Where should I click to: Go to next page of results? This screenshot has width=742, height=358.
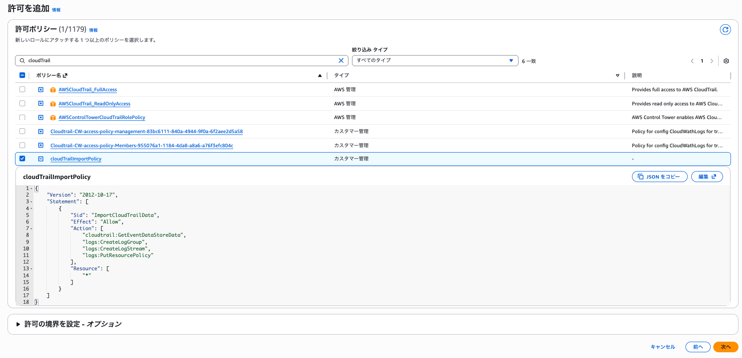pos(712,61)
